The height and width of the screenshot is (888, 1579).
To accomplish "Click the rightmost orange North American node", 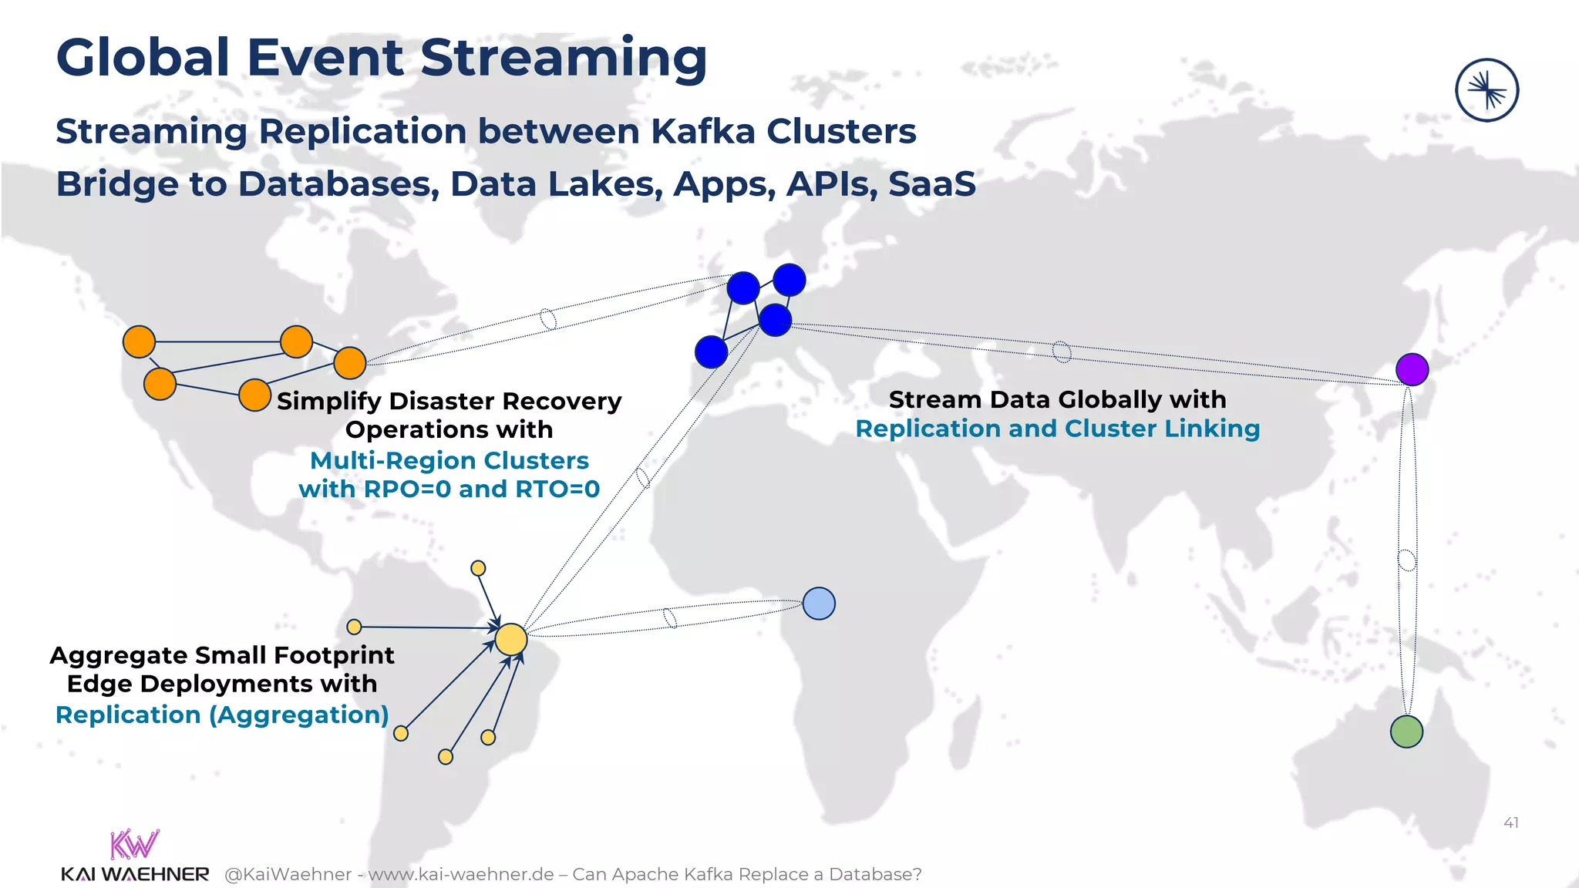I will tap(350, 363).
